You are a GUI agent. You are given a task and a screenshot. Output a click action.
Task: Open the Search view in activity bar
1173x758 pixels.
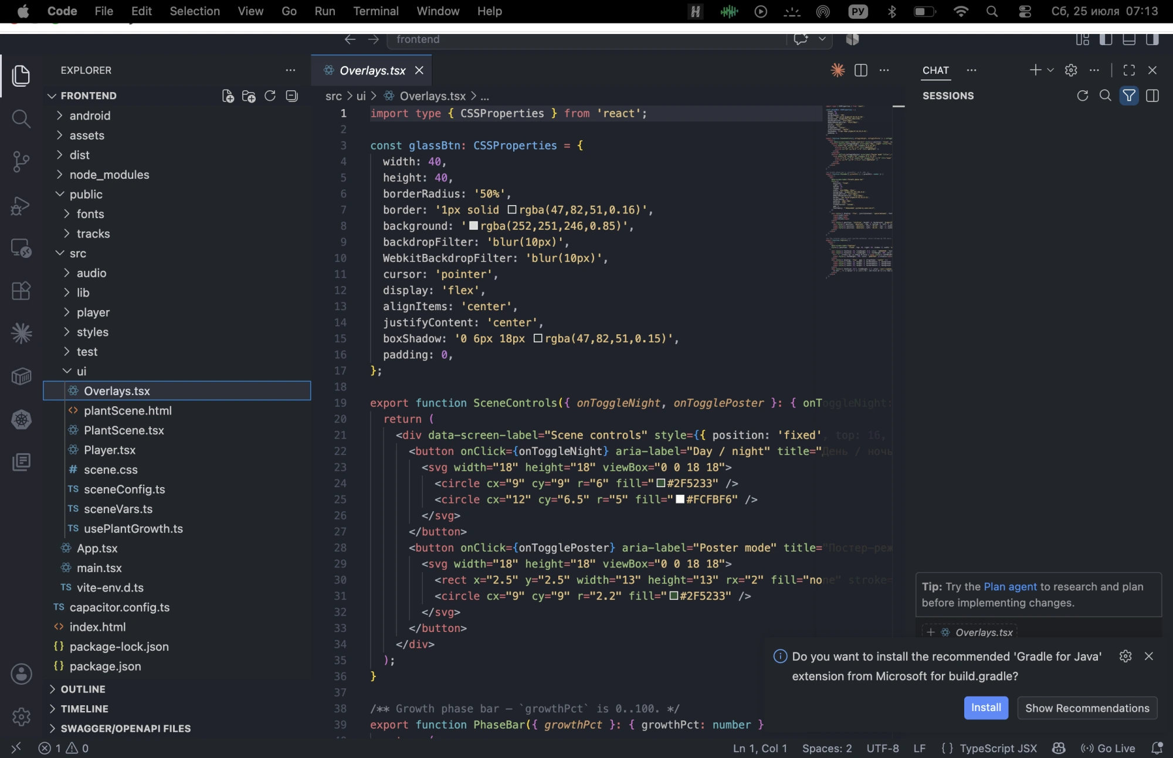pyautogui.click(x=21, y=118)
